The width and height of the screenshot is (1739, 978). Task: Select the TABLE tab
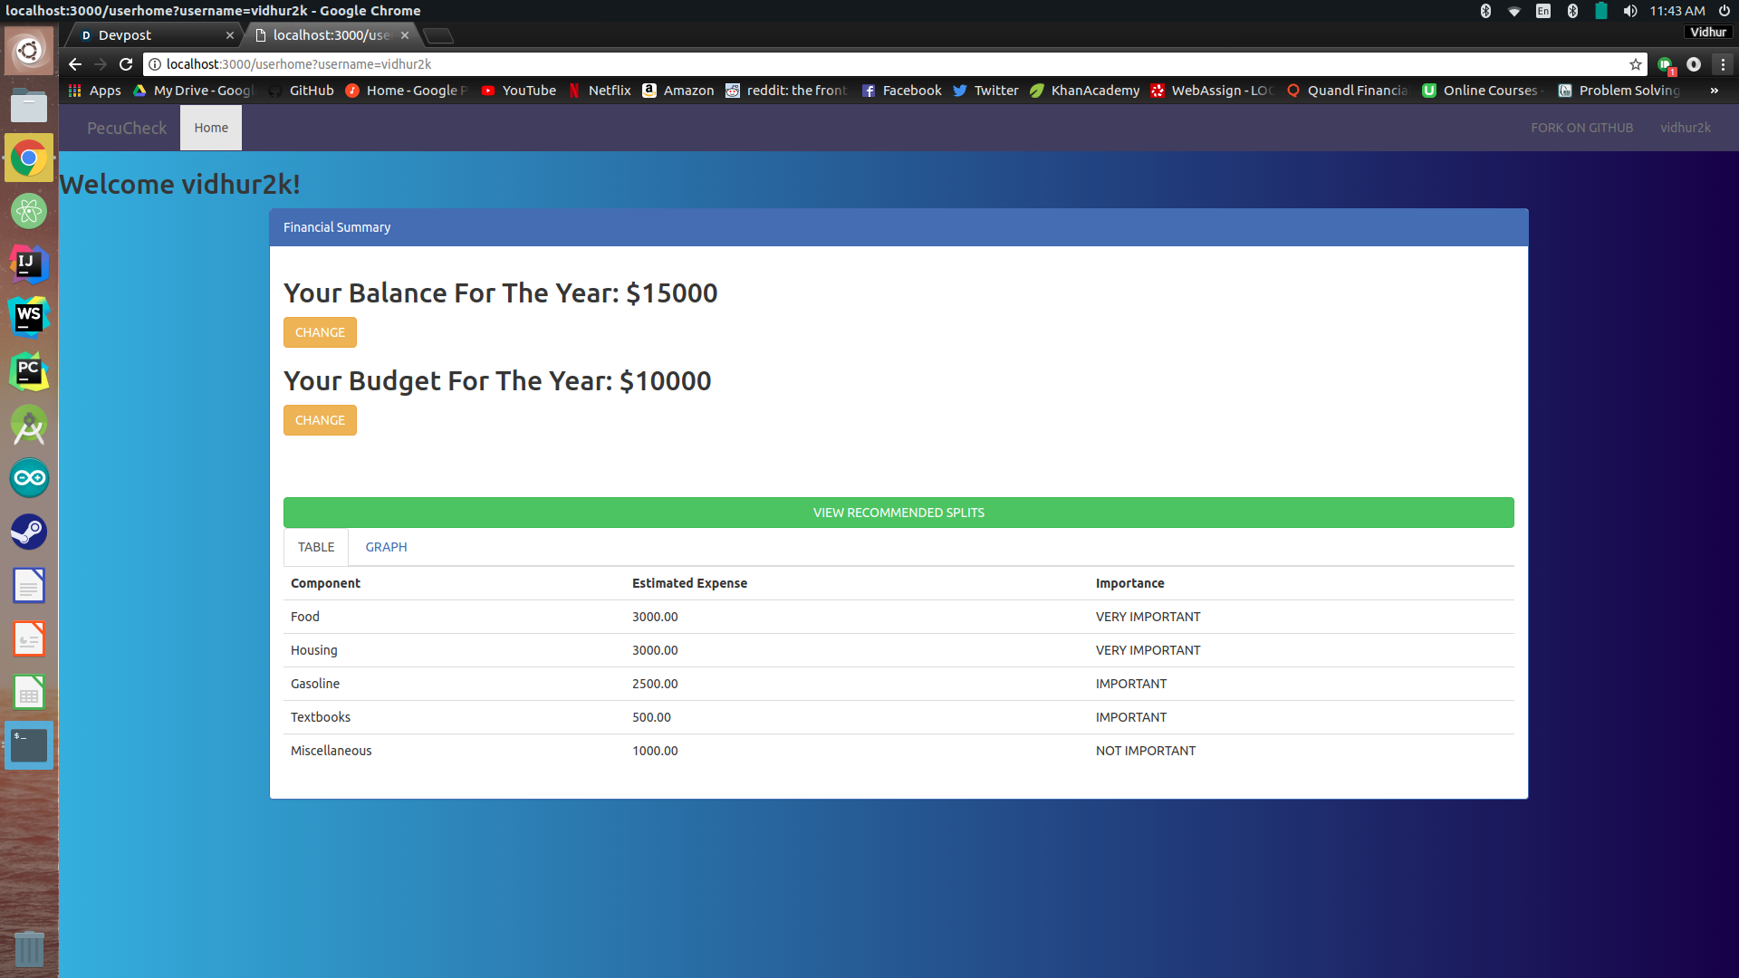pos(316,547)
